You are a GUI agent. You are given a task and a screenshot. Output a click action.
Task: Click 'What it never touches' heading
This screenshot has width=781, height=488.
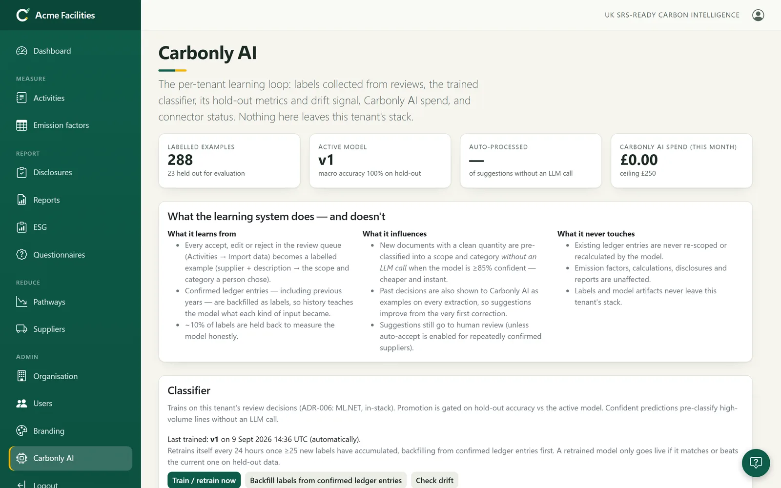[596, 234]
